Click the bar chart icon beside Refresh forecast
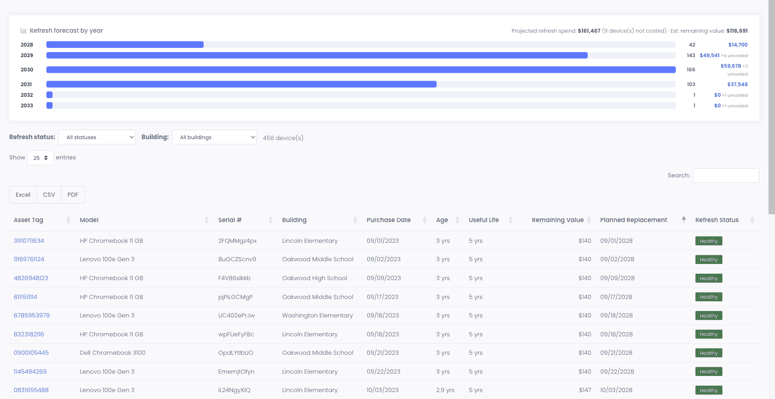This screenshot has width=775, height=399. pos(24,30)
